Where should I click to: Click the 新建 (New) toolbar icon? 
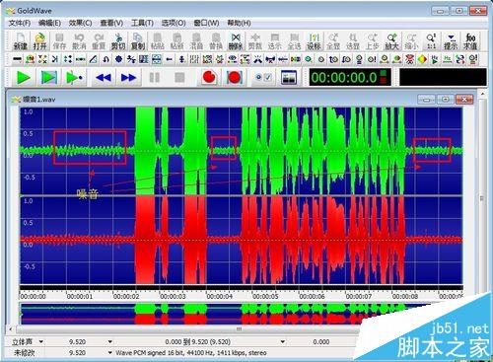(x=21, y=41)
